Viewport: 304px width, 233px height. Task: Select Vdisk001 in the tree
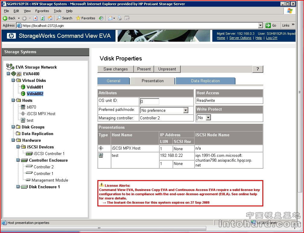coord(35,87)
